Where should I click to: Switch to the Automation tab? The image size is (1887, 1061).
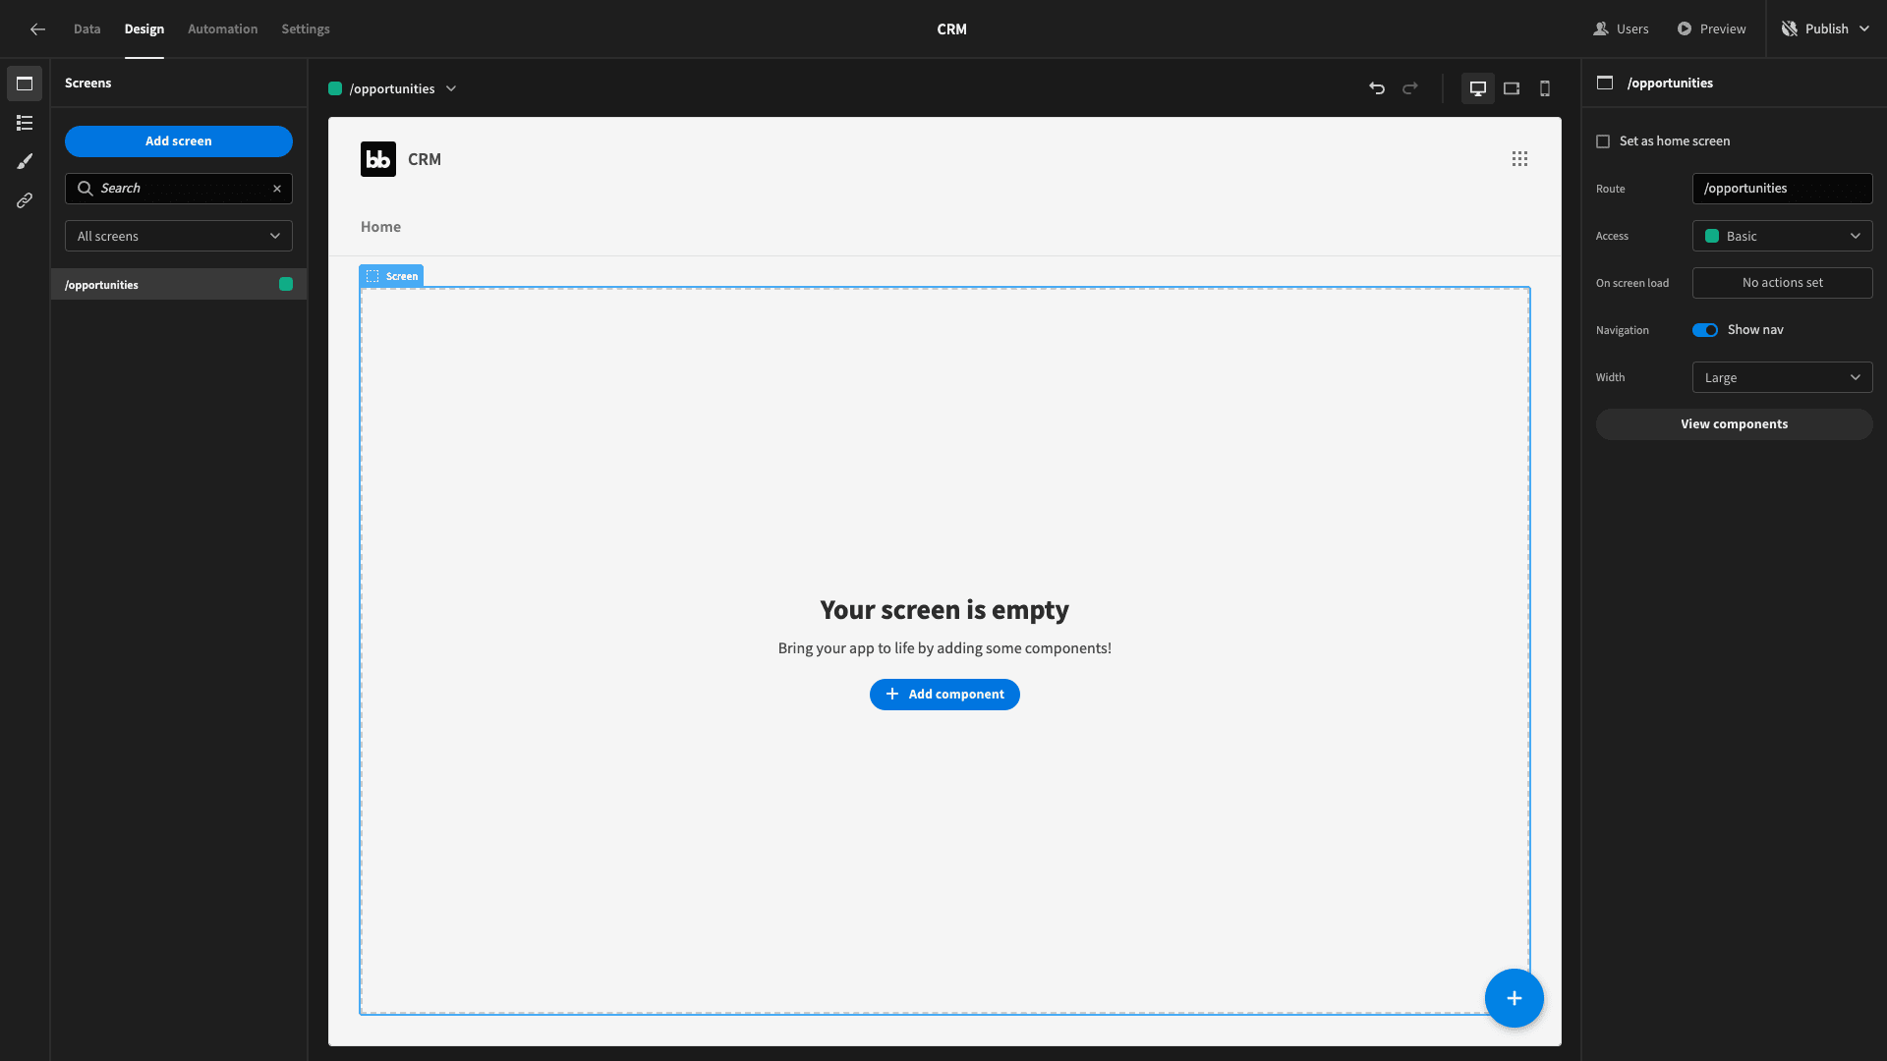pyautogui.click(x=223, y=29)
